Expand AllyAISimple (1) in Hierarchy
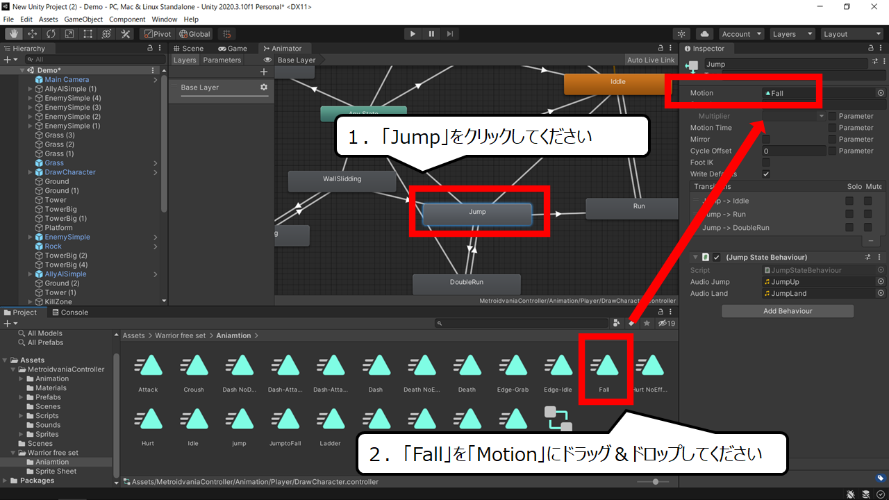 (x=31, y=90)
